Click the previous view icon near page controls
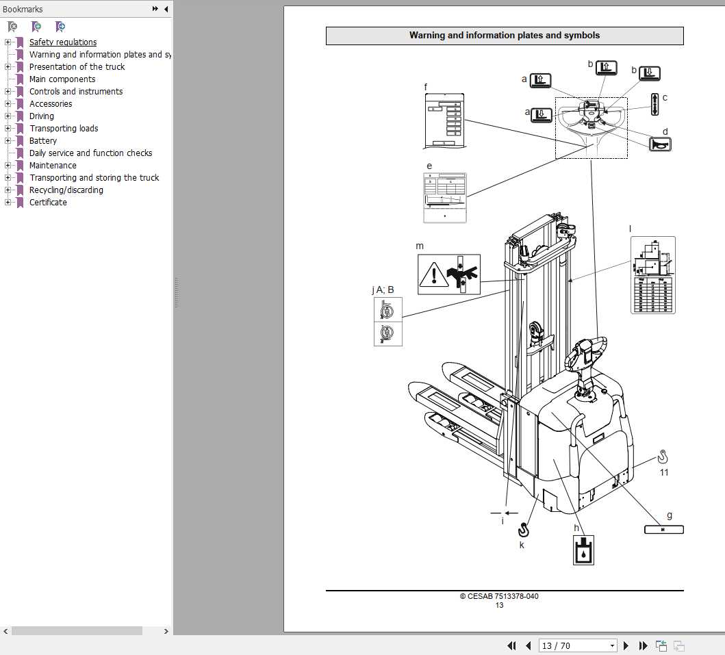Image resolution: width=725 pixels, height=655 pixels. pyautogui.click(x=661, y=645)
